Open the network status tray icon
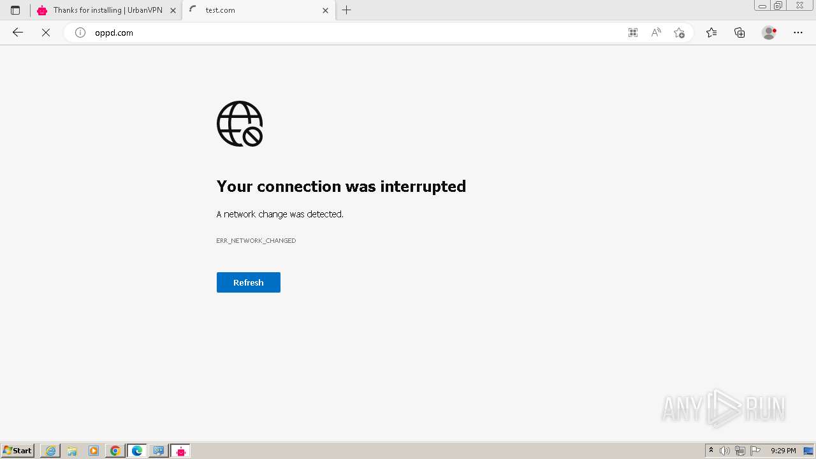Screen dimensions: 816x459 [740, 451]
